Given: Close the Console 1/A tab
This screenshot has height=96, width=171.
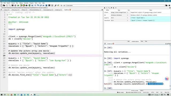Looking at the screenshot, I should (113, 44).
